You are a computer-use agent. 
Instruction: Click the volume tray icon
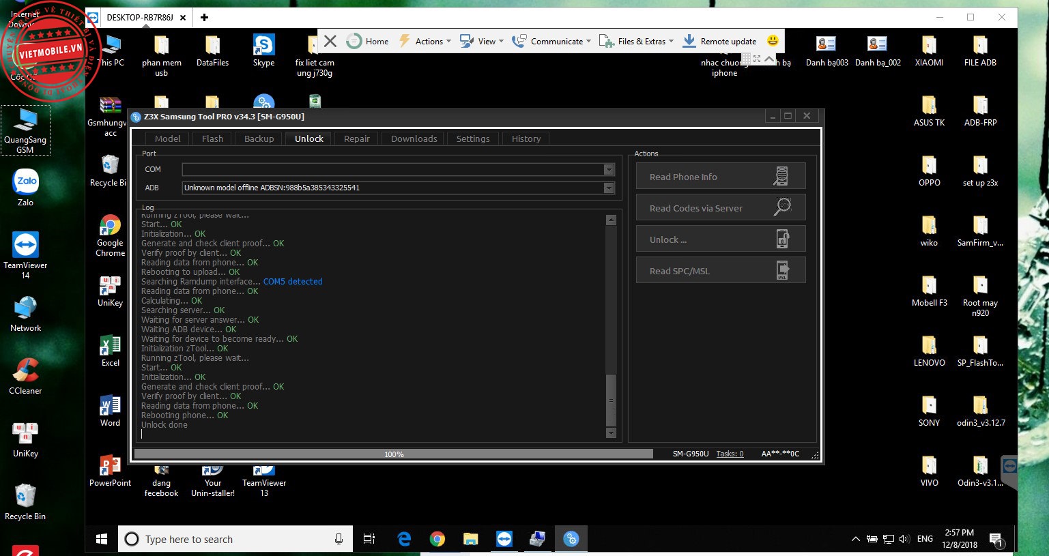click(904, 539)
